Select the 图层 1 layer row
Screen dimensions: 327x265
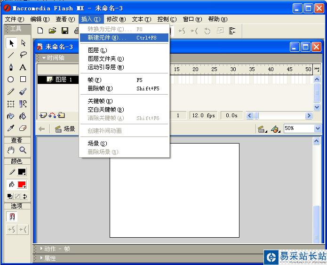pyautogui.click(x=58, y=80)
